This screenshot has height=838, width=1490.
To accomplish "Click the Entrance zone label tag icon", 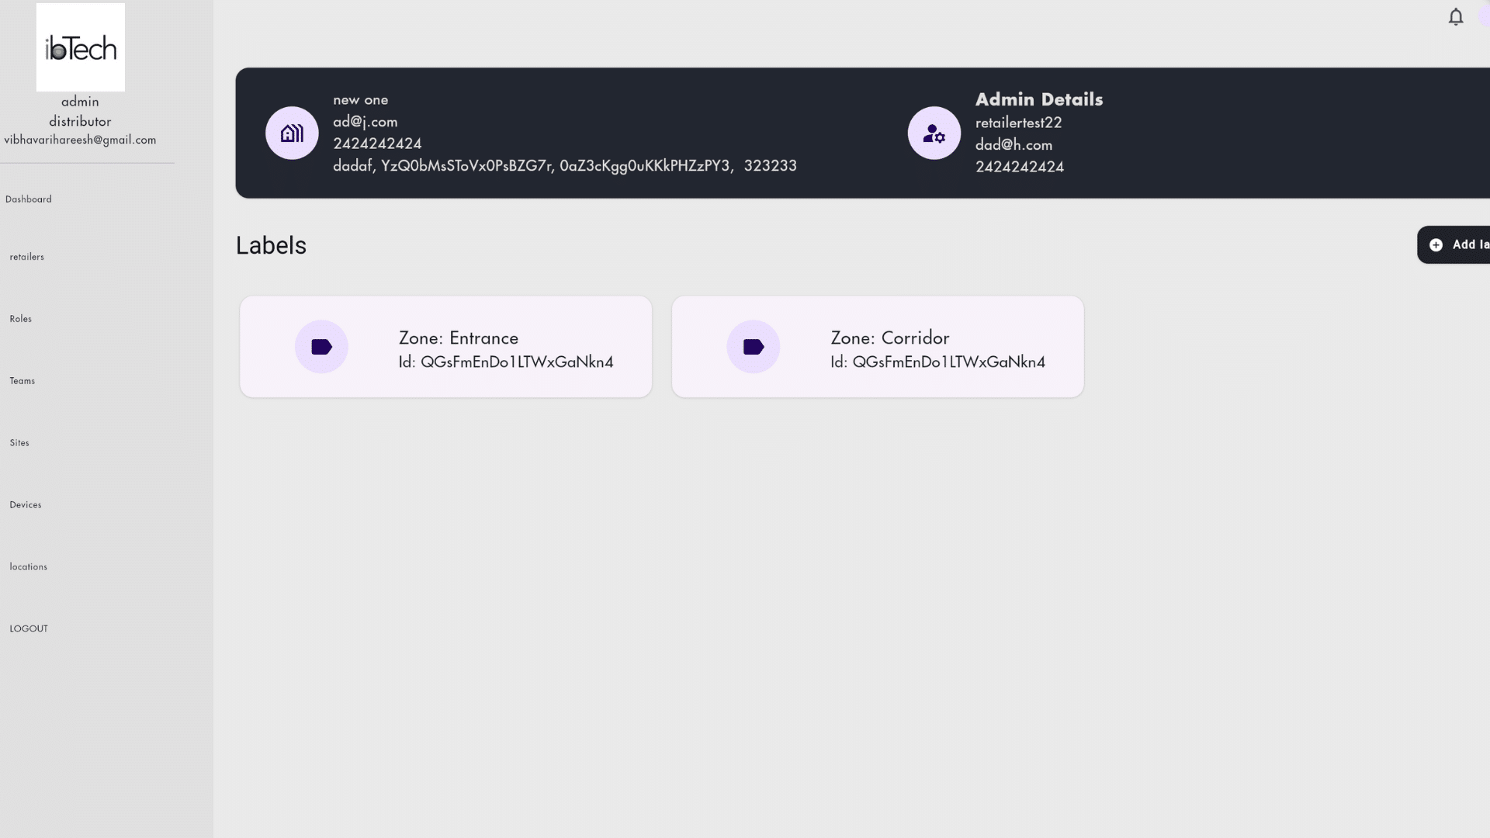I will click(321, 347).
